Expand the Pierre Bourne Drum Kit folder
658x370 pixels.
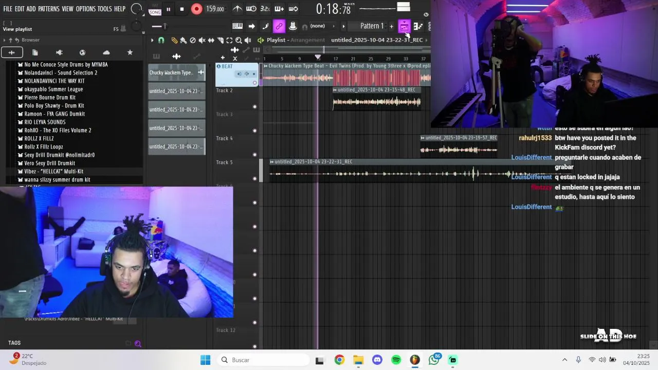click(50, 98)
